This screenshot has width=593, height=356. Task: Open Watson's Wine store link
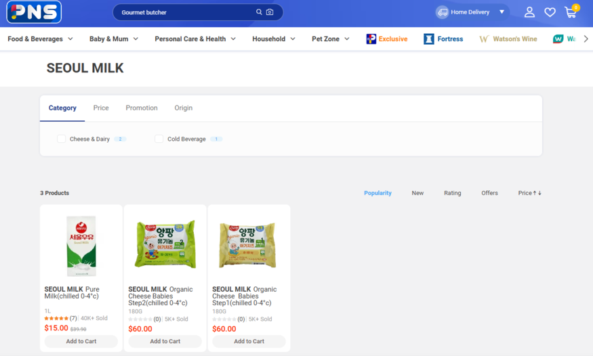[515, 39]
